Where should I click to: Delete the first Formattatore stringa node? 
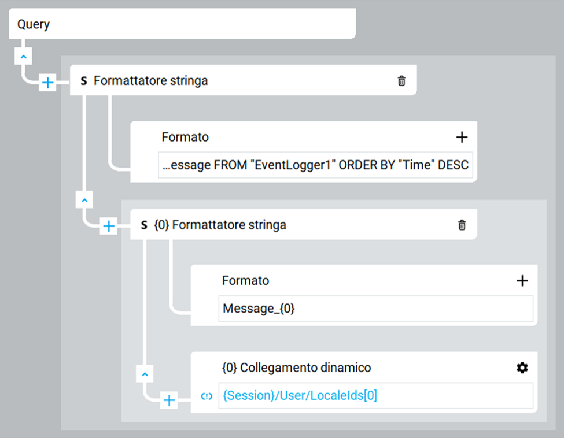click(401, 81)
